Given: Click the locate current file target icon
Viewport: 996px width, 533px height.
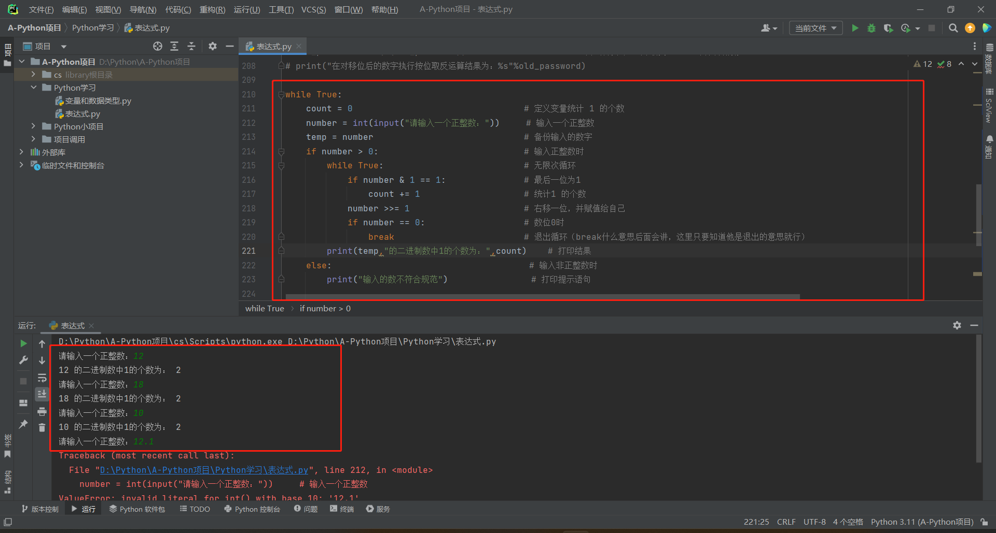Looking at the screenshot, I should pyautogui.click(x=158, y=46).
